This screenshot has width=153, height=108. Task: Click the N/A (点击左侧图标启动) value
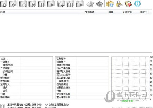pos(57,105)
